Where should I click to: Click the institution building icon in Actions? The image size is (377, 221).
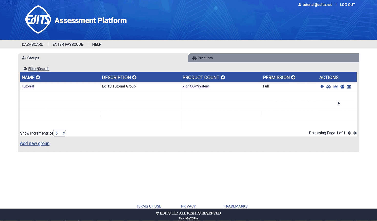(x=349, y=86)
